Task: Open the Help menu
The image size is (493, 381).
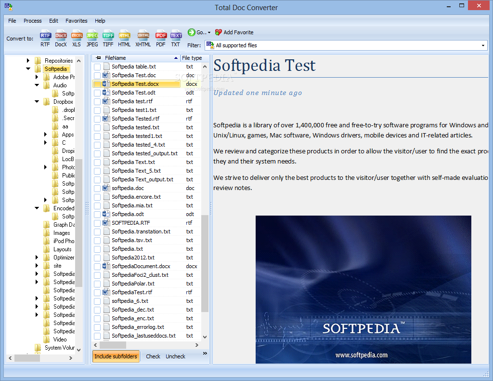Action: (100, 21)
